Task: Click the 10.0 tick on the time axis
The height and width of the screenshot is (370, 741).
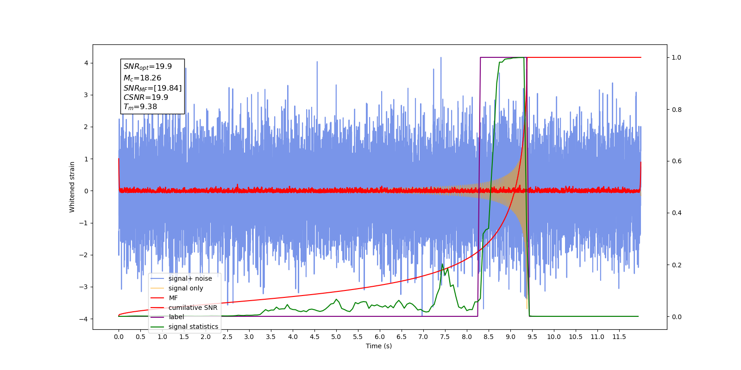Action: tap(554, 337)
